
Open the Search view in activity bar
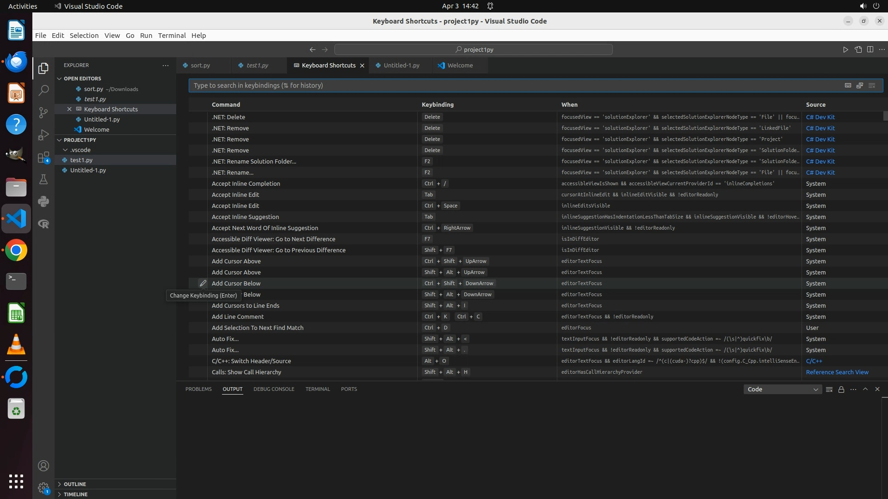coord(43,91)
